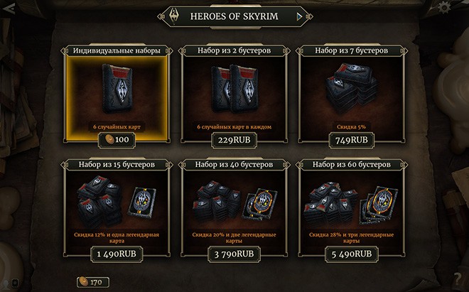Open the Heroes of Skyrim set title
Screen dimensions: 469x292
point(234,16)
